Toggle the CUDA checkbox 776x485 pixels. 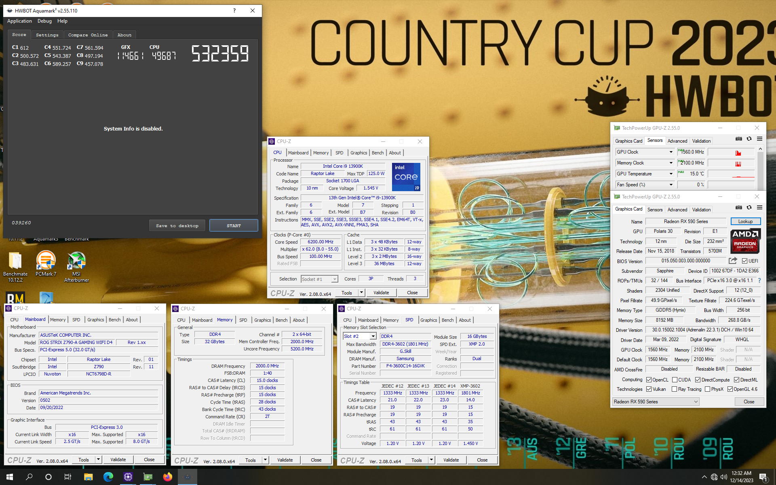pyautogui.click(x=675, y=380)
